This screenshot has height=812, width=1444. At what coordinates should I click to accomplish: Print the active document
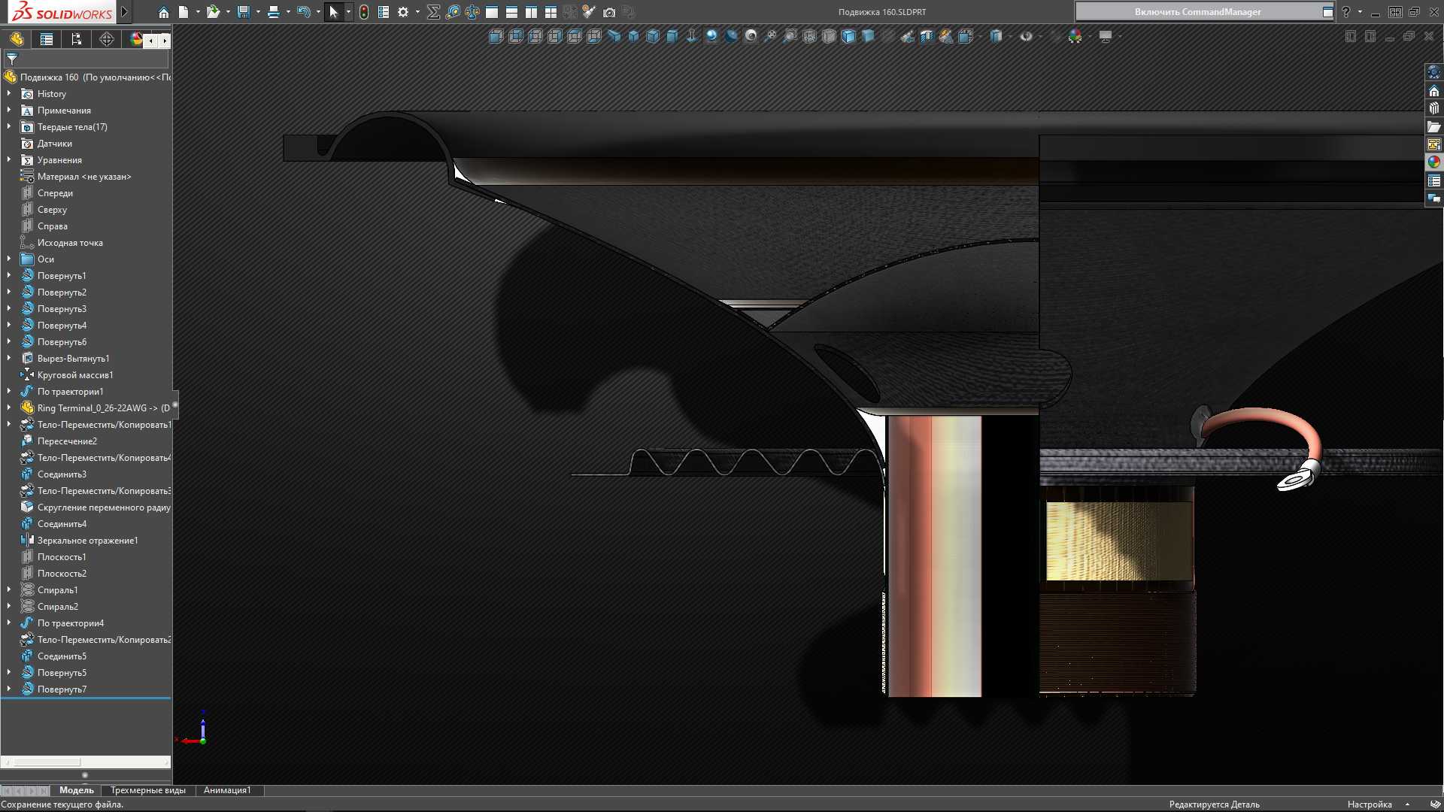[x=273, y=12]
